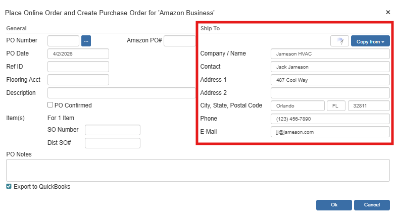This screenshot has width=397, height=219.
Task: Select the PO Date field
Action: (x=78, y=53)
